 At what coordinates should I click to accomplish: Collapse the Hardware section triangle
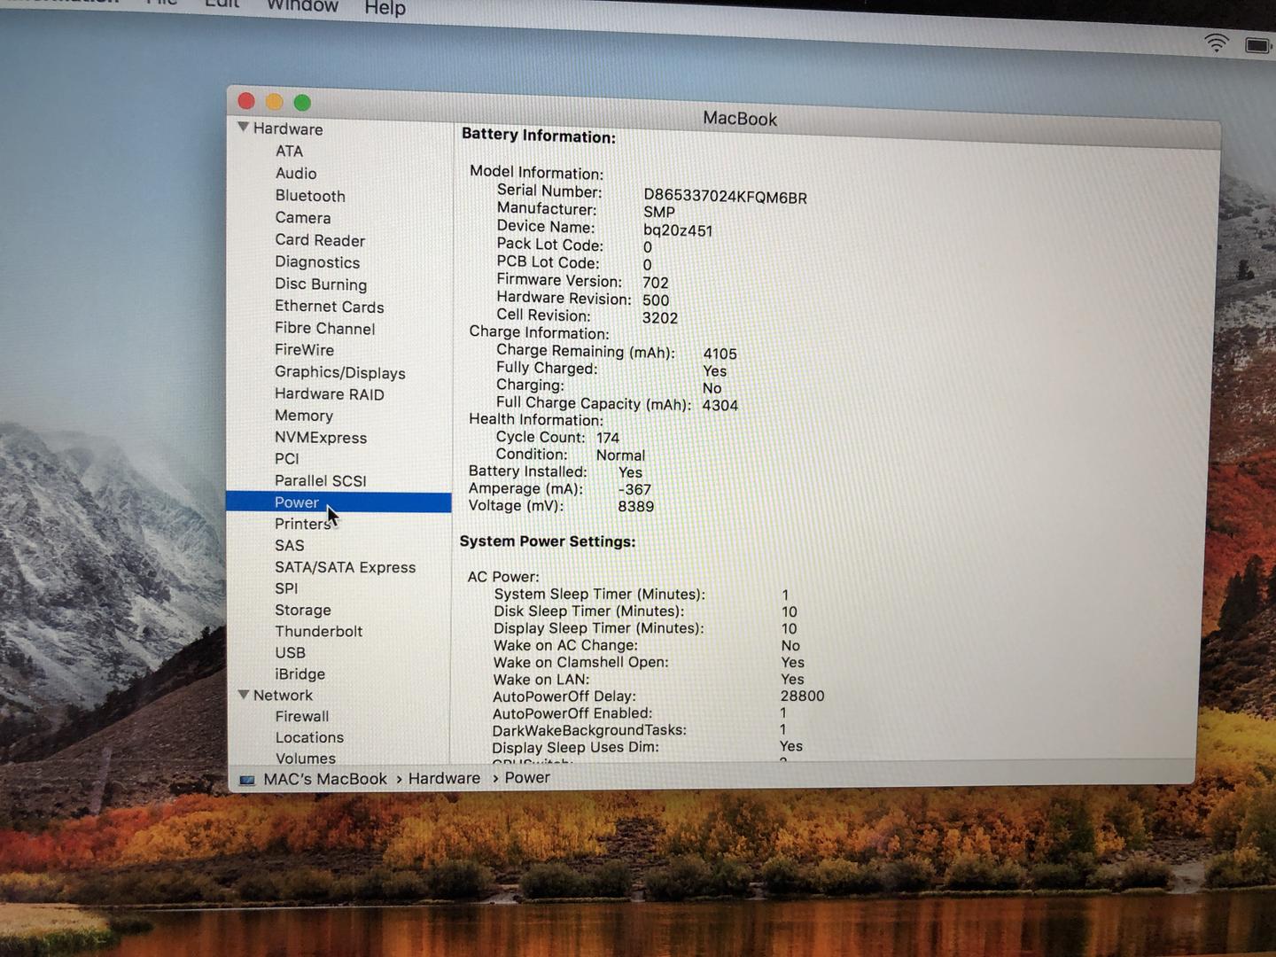tap(243, 128)
